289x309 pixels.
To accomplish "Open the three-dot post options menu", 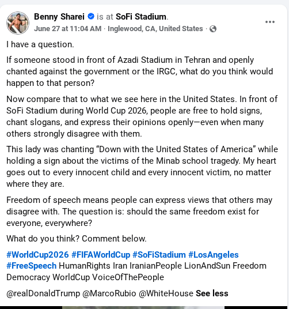I will coord(270,22).
